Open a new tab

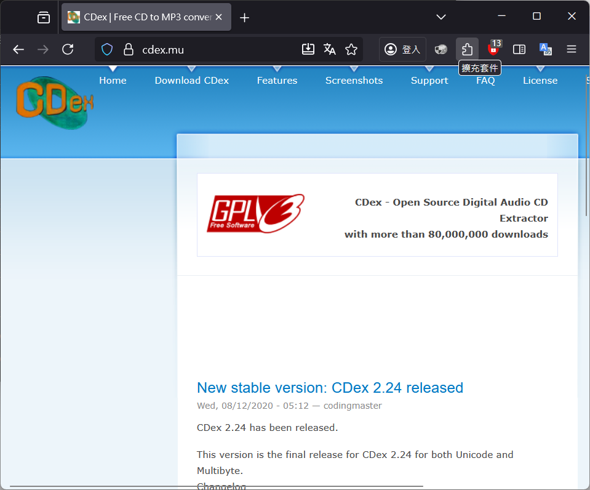click(244, 17)
